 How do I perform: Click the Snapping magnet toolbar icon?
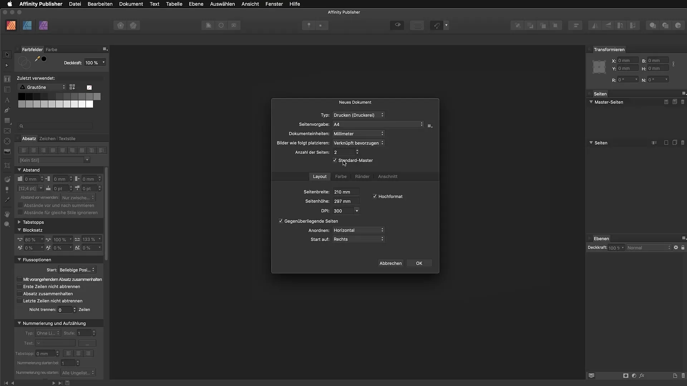click(x=437, y=25)
